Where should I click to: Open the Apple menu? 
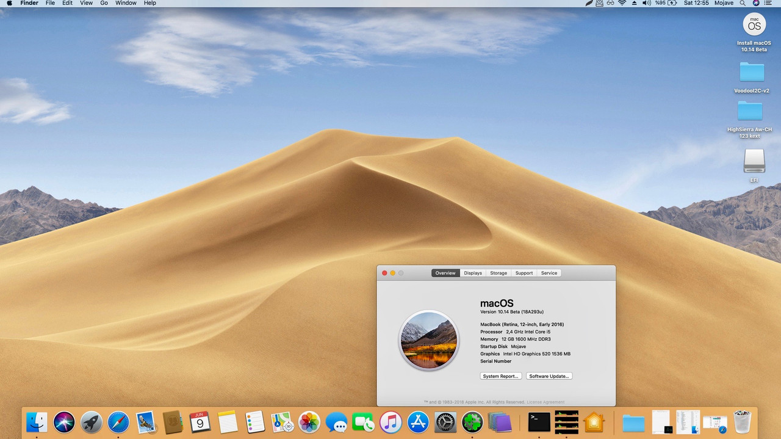[9, 3]
